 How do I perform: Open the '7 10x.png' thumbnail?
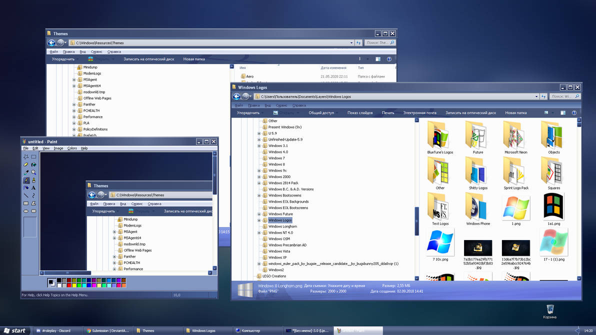(x=439, y=243)
